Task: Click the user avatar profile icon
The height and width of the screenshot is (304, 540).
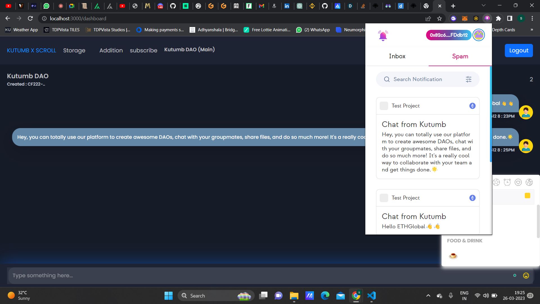Action: 478,35
